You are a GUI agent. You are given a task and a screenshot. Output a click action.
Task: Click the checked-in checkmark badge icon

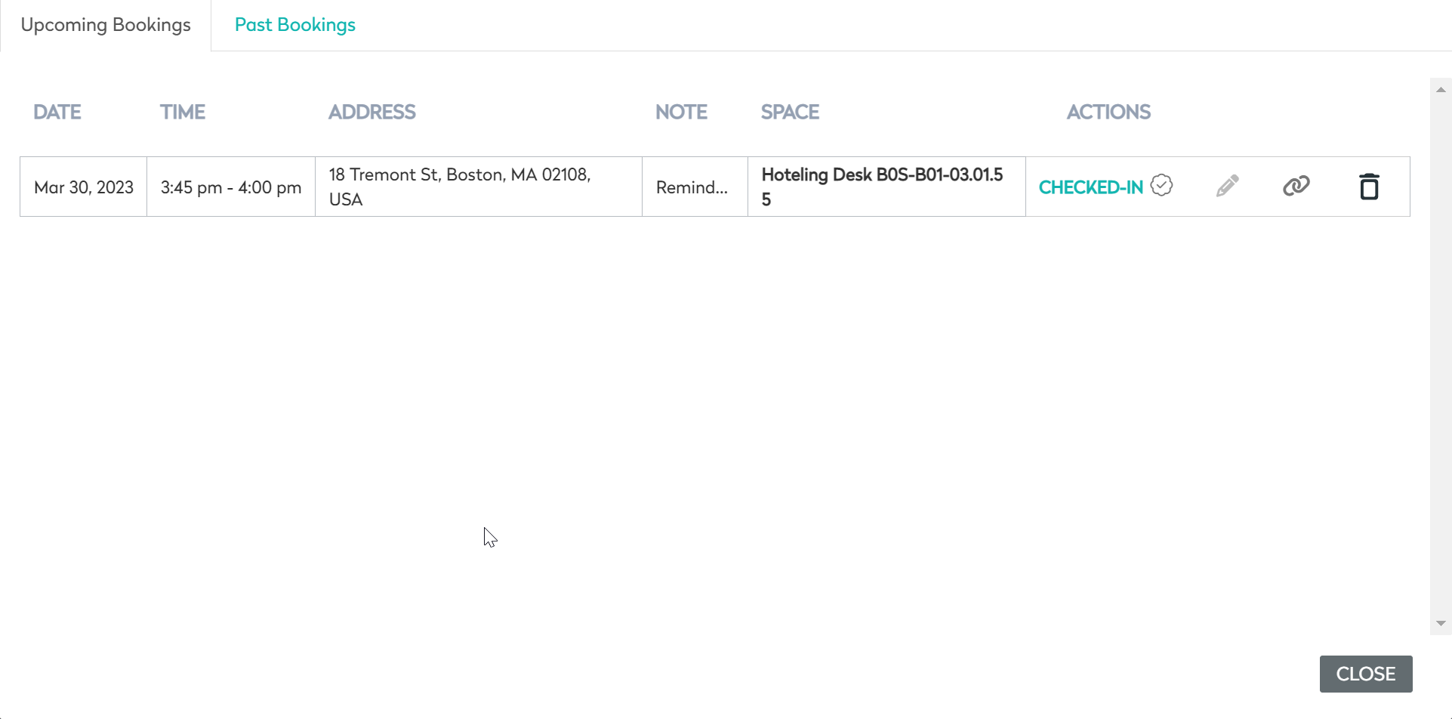1162,185
